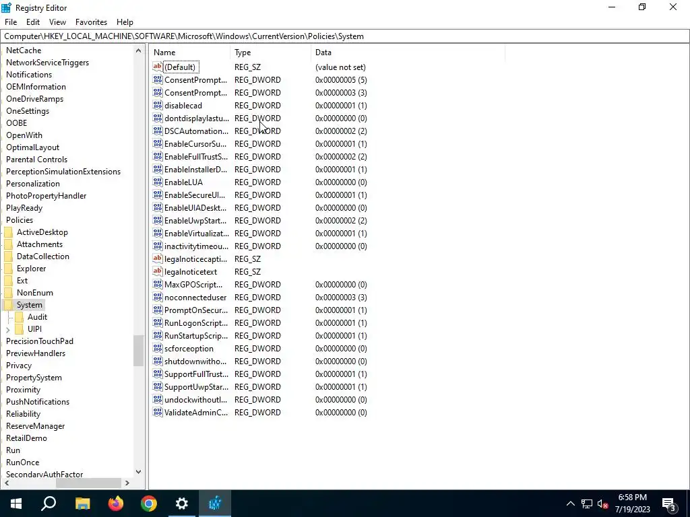Click the string icon beside (Default)
This screenshot has width=690, height=517.
pyautogui.click(x=158, y=67)
